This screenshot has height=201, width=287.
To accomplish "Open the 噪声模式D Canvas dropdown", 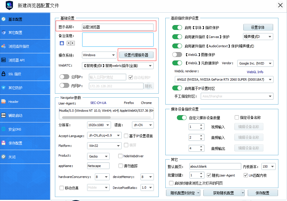I will [x=258, y=37].
